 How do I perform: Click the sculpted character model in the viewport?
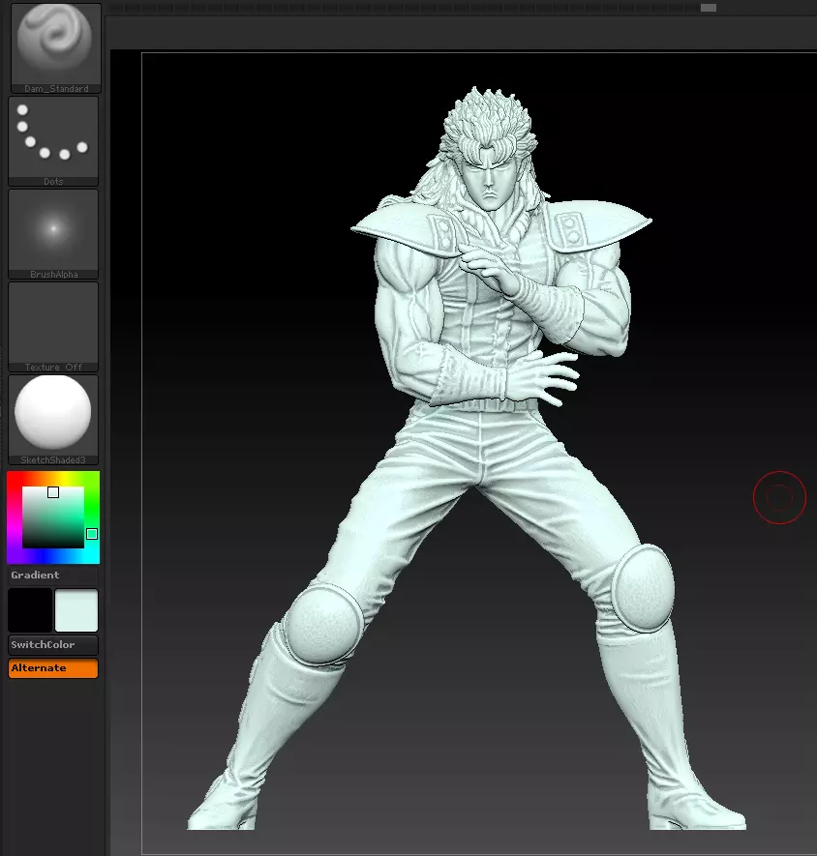pos(481,458)
